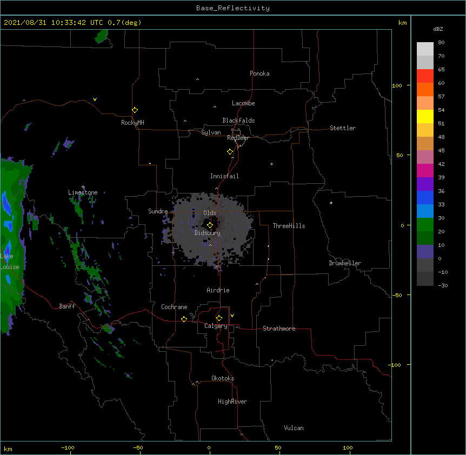Click the Didsbury label

click(x=208, y=233)
